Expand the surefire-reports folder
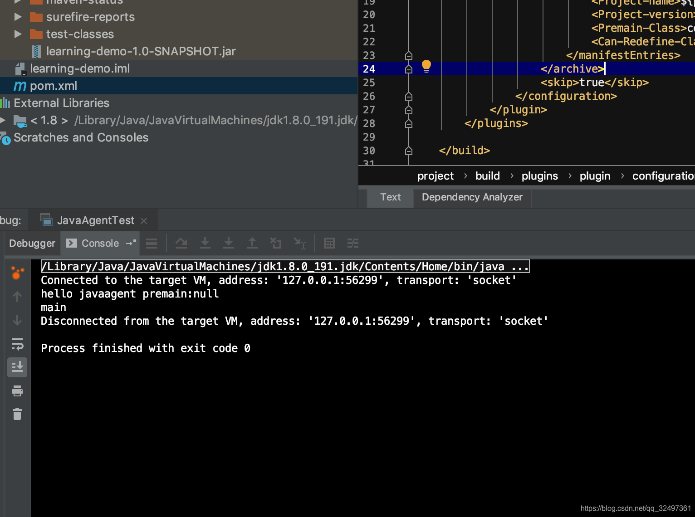The image size is (695, 517). (x=18, y=17)
